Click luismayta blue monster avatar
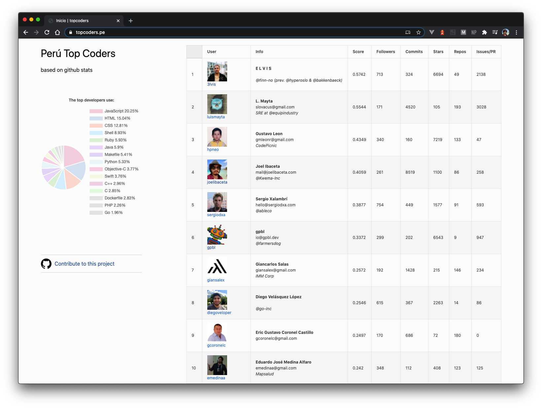This screenshot has height=408, width=542. tap(217, 104)
